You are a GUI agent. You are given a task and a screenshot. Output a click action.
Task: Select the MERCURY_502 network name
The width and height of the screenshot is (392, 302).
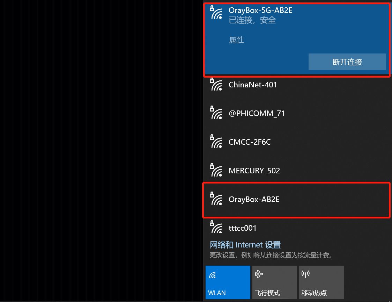point(254,171)
